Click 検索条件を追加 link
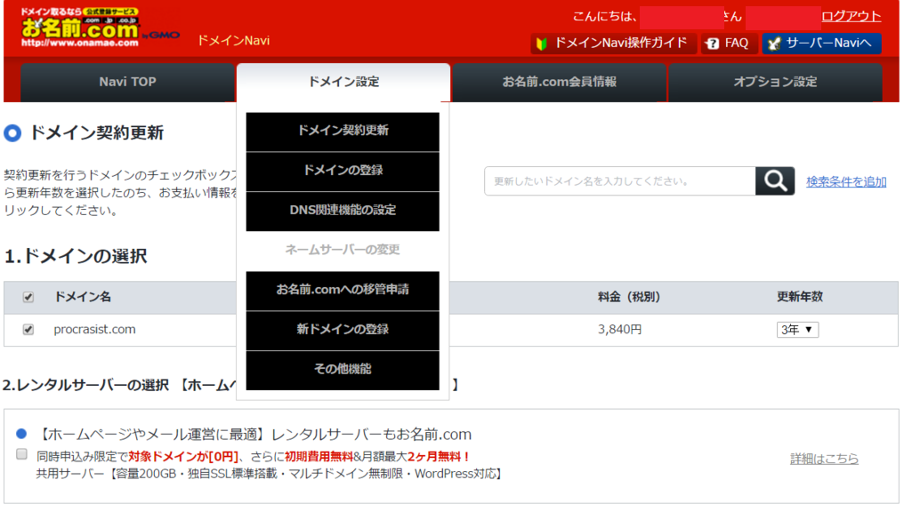 click(x=846, y=182)
